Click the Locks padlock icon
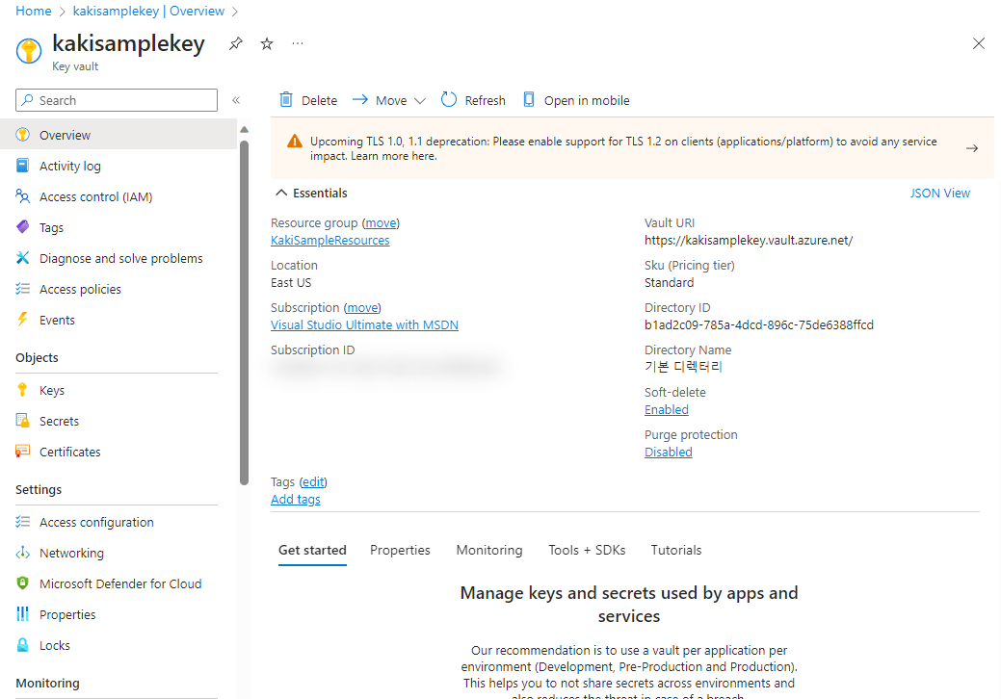Viewport: 1001px width, 699px height. [22, 645]
